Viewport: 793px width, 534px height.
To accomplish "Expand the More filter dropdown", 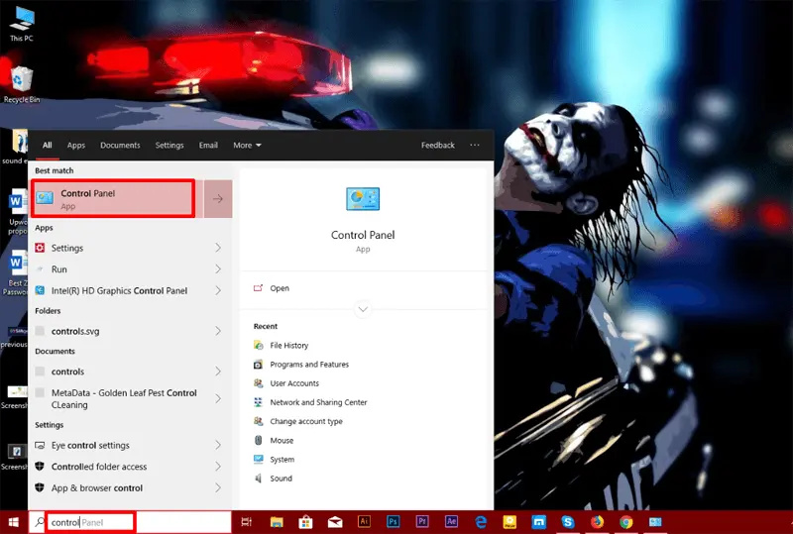I will click(x=247, y=146).
